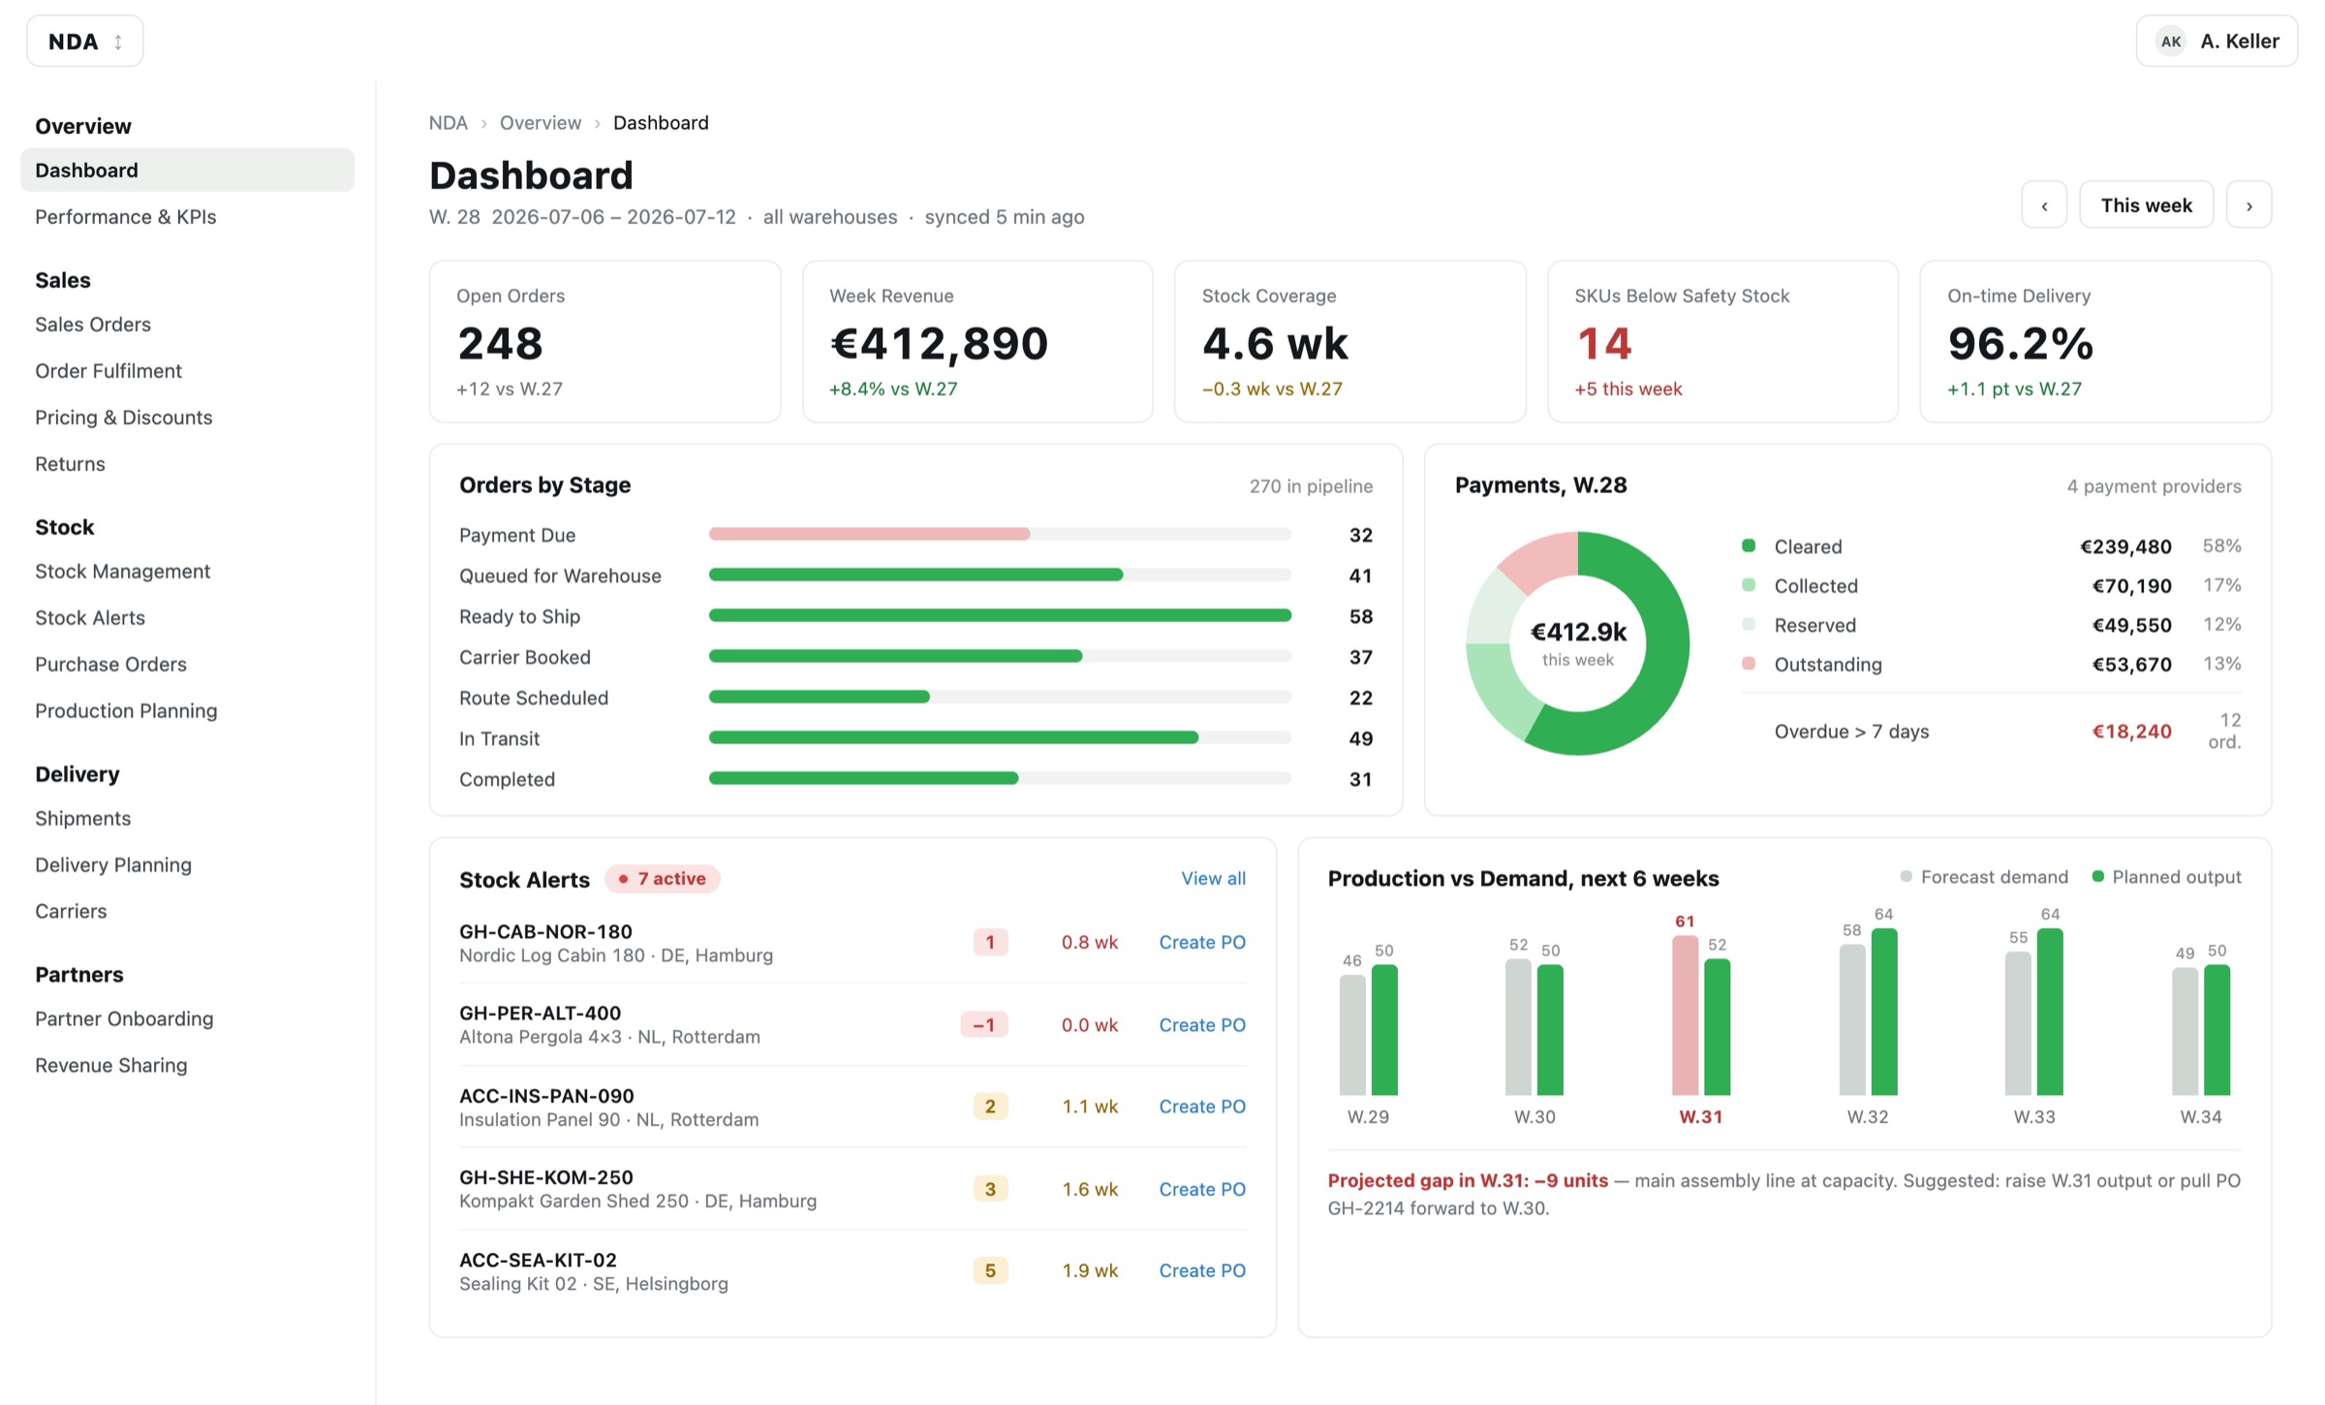Image resolution: width=2325 pixels, height=1405 pixels.
Task: Click the Outstanding legend pink dot
Action: coord(1749,664)
